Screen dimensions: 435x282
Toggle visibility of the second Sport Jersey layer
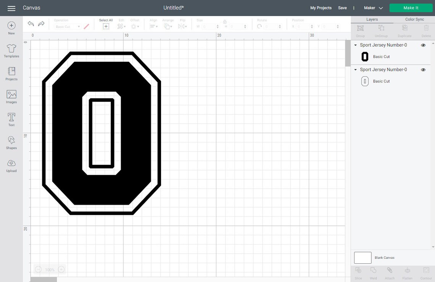click(x=423, y=69)
